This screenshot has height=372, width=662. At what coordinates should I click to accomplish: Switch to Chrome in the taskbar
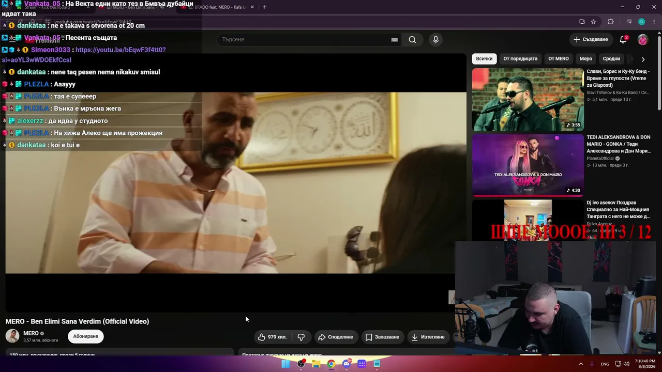click(331, 364)
